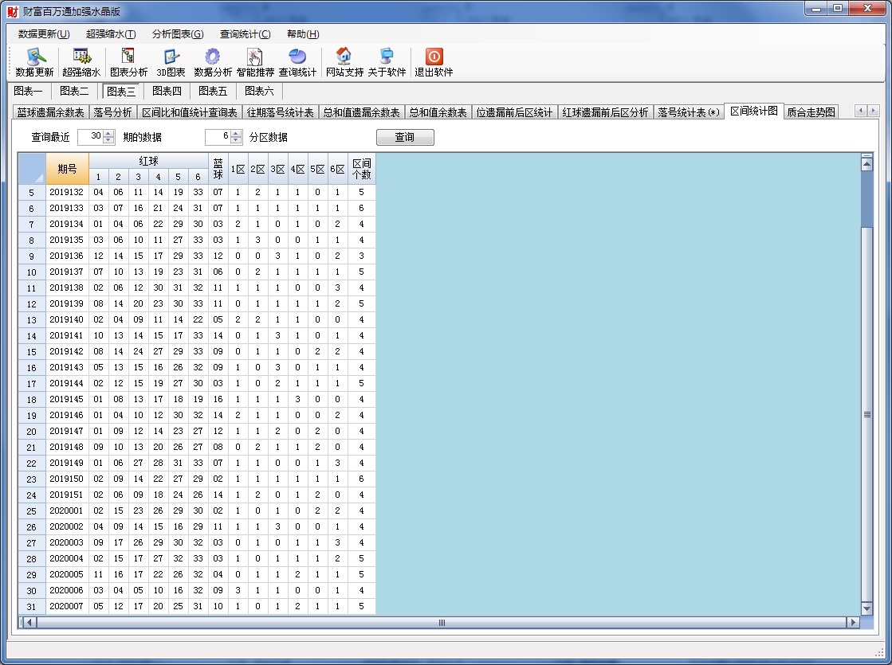Image resolution: width=892 pixels, height=665 pixels.
Task: Open 网站支持 home icon
Action: 344,62
